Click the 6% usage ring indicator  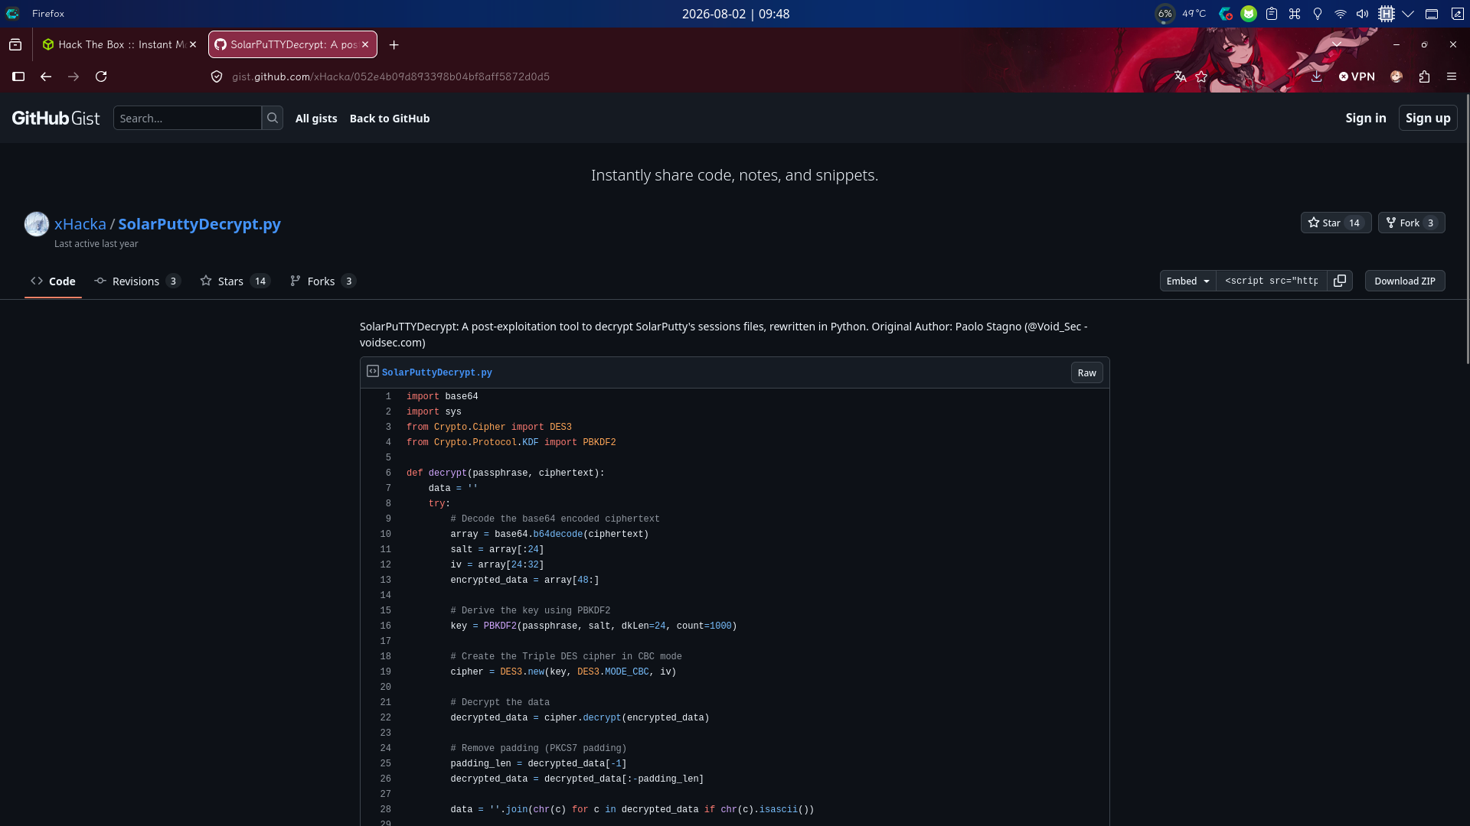1165,14
